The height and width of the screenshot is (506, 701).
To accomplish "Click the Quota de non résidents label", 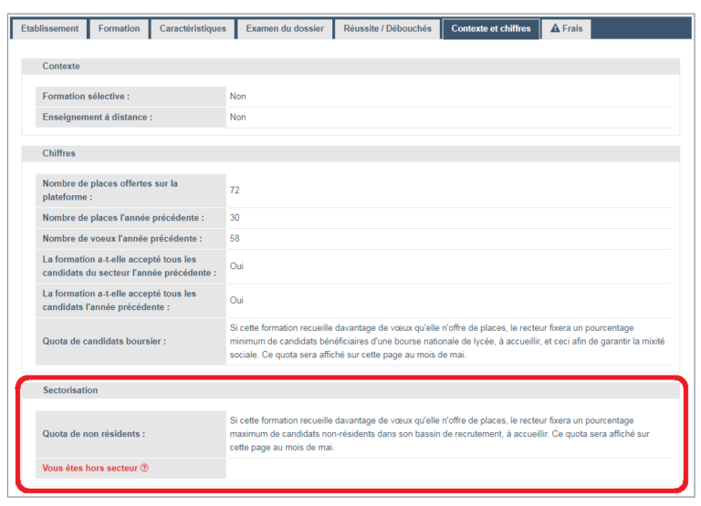I will 93,434.
